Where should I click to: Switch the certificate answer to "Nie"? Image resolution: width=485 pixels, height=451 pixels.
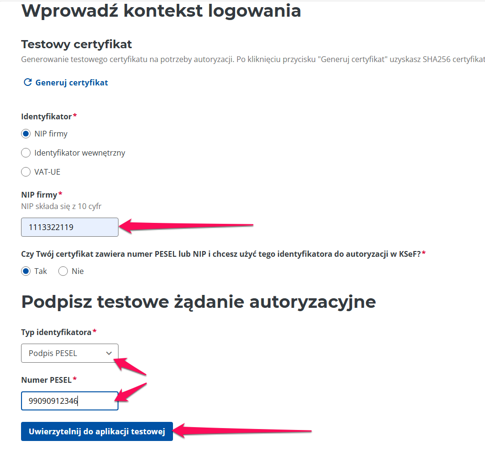pyautogui.click(x=63, y=271)
